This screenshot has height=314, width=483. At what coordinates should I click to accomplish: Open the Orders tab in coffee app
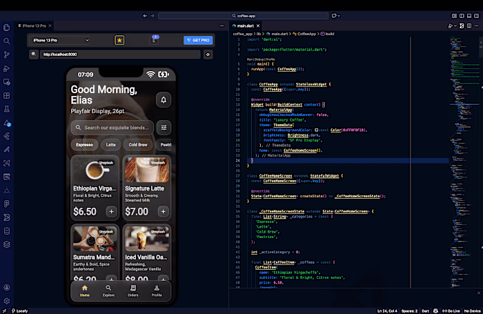pyautogui.click(x=132, y=291)
